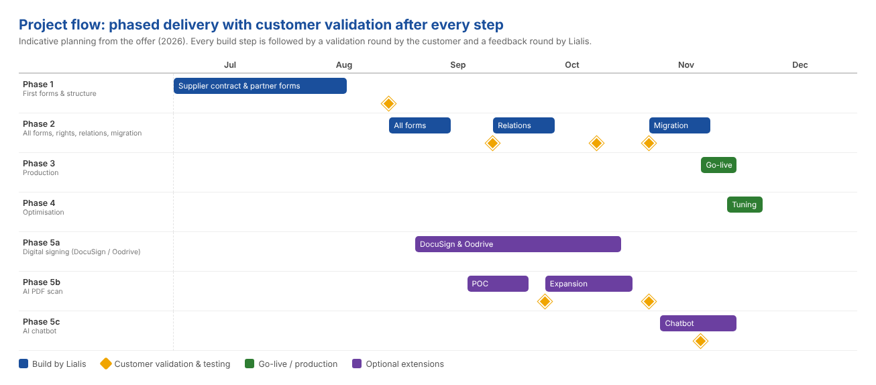
Task: Click the Phase 5a row title
Action: [42, 243]
